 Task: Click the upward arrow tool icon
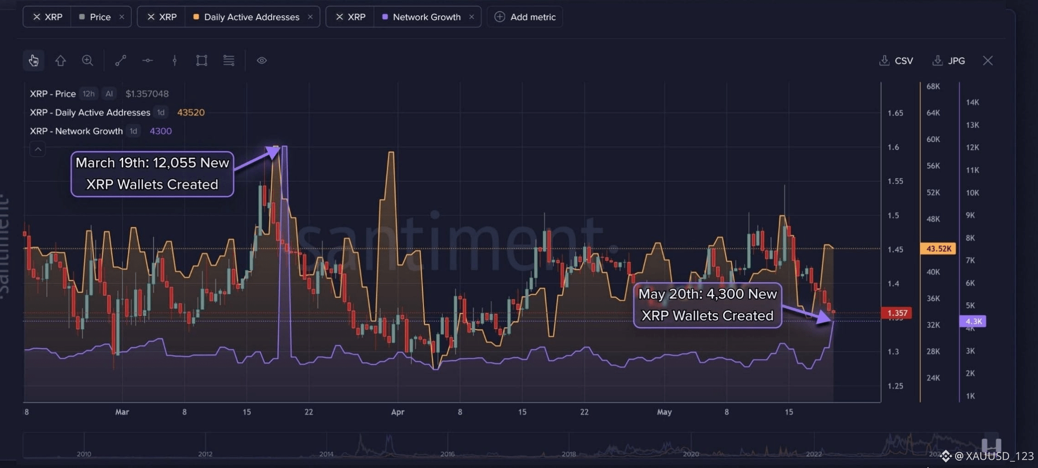60,61
